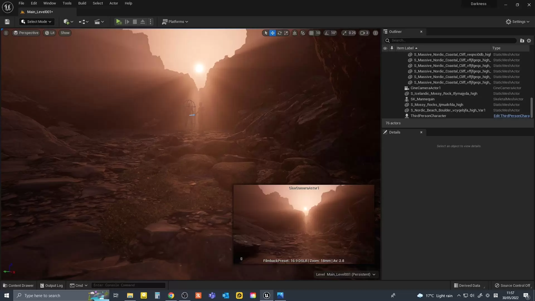Select the rotate transform tool
This screenshot has height=301, width=535.
pyautogui.click(x=279, y=33)
